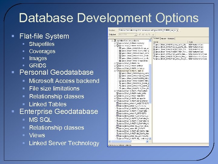Expand the GEWA_OWNER.boundary dataset
Image resolution: width=218 pixels, height=164 pixels.
point(115,43)
